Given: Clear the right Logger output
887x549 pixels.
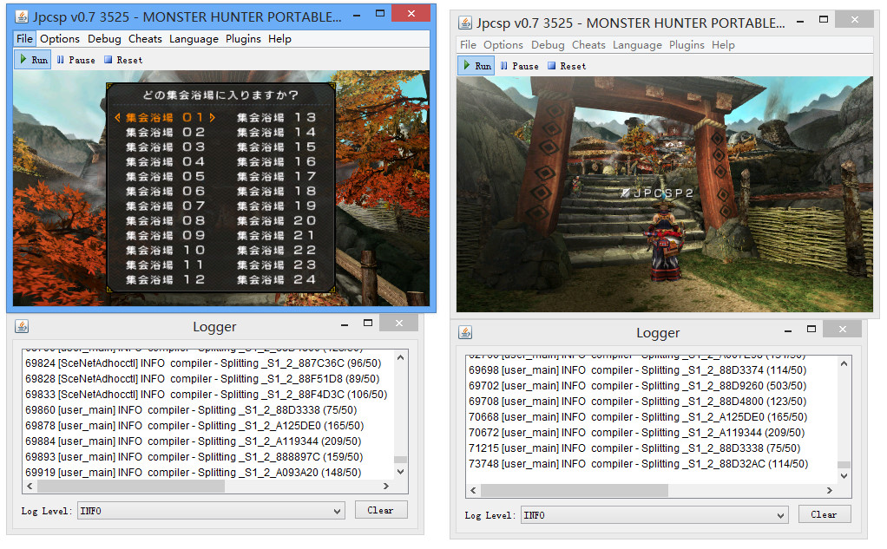Looking at the screenshot, I should coord(824,514).
